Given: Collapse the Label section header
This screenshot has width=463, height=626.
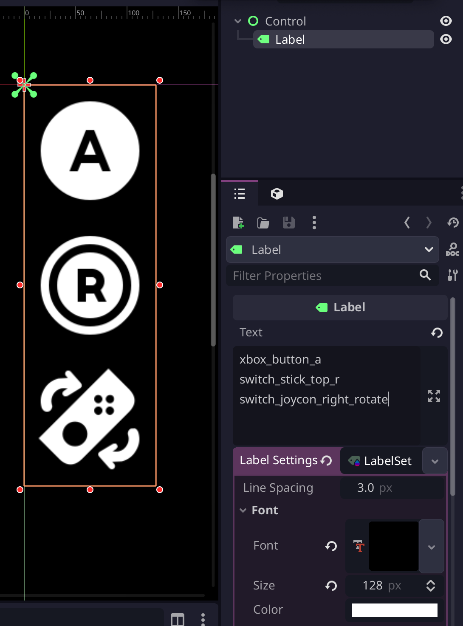Looking at the screenshot, I should point(340,307).
